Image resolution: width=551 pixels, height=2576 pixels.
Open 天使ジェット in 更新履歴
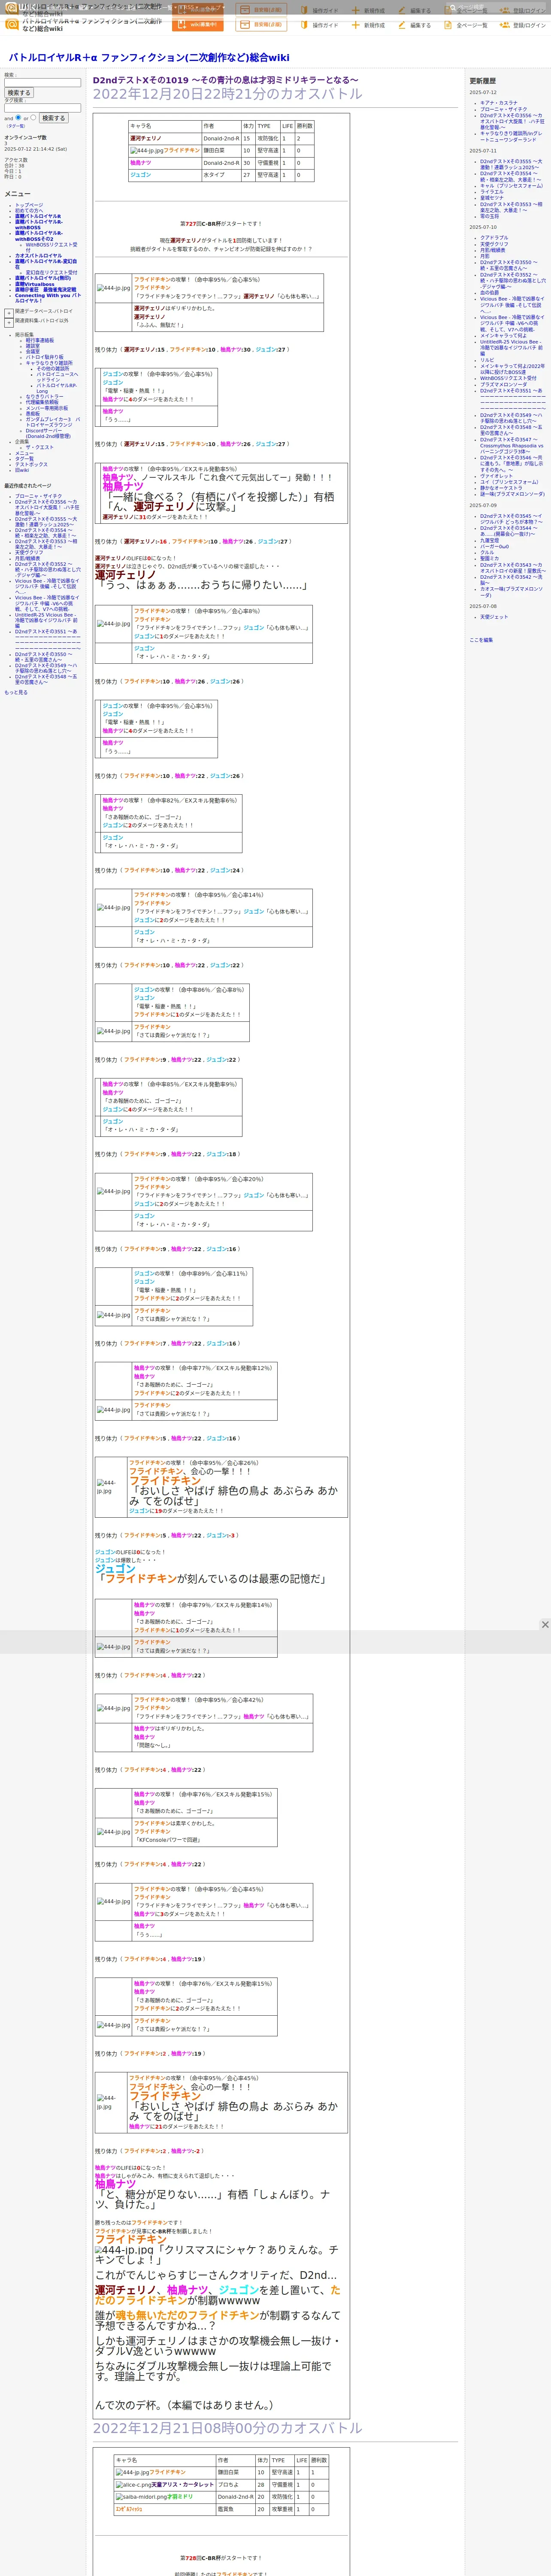(x=494, y=617)
